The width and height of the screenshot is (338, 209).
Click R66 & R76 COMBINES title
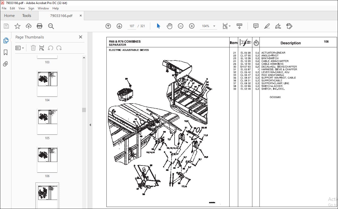(x=125, y=41)
